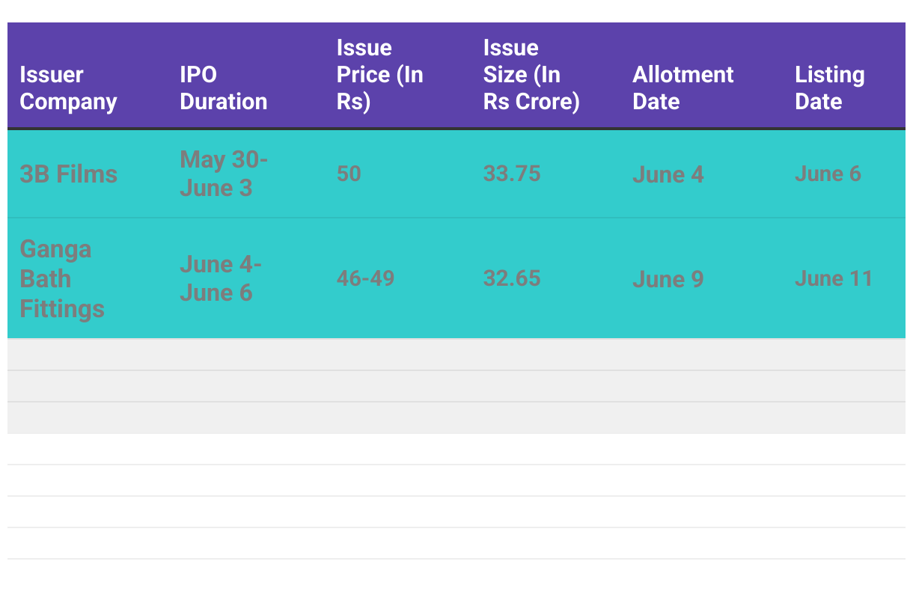The height and width of the screenshot is (597, 913).
Task: Click the Listing Date column header
Action: coord(829,88)
